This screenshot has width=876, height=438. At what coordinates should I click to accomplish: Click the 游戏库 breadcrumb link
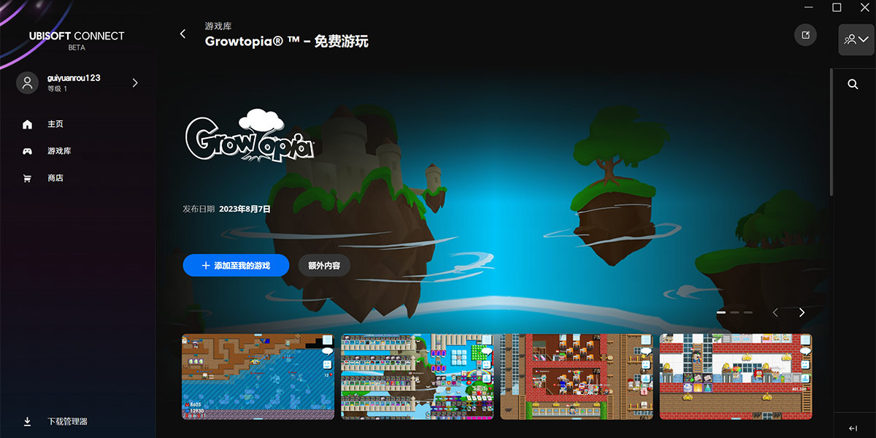point(218,26)
